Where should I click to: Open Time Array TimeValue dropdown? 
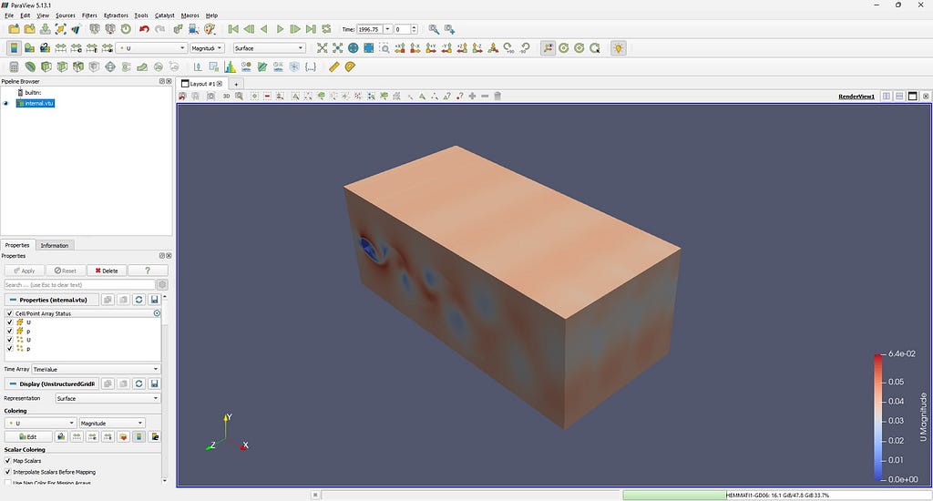(96, 370)
